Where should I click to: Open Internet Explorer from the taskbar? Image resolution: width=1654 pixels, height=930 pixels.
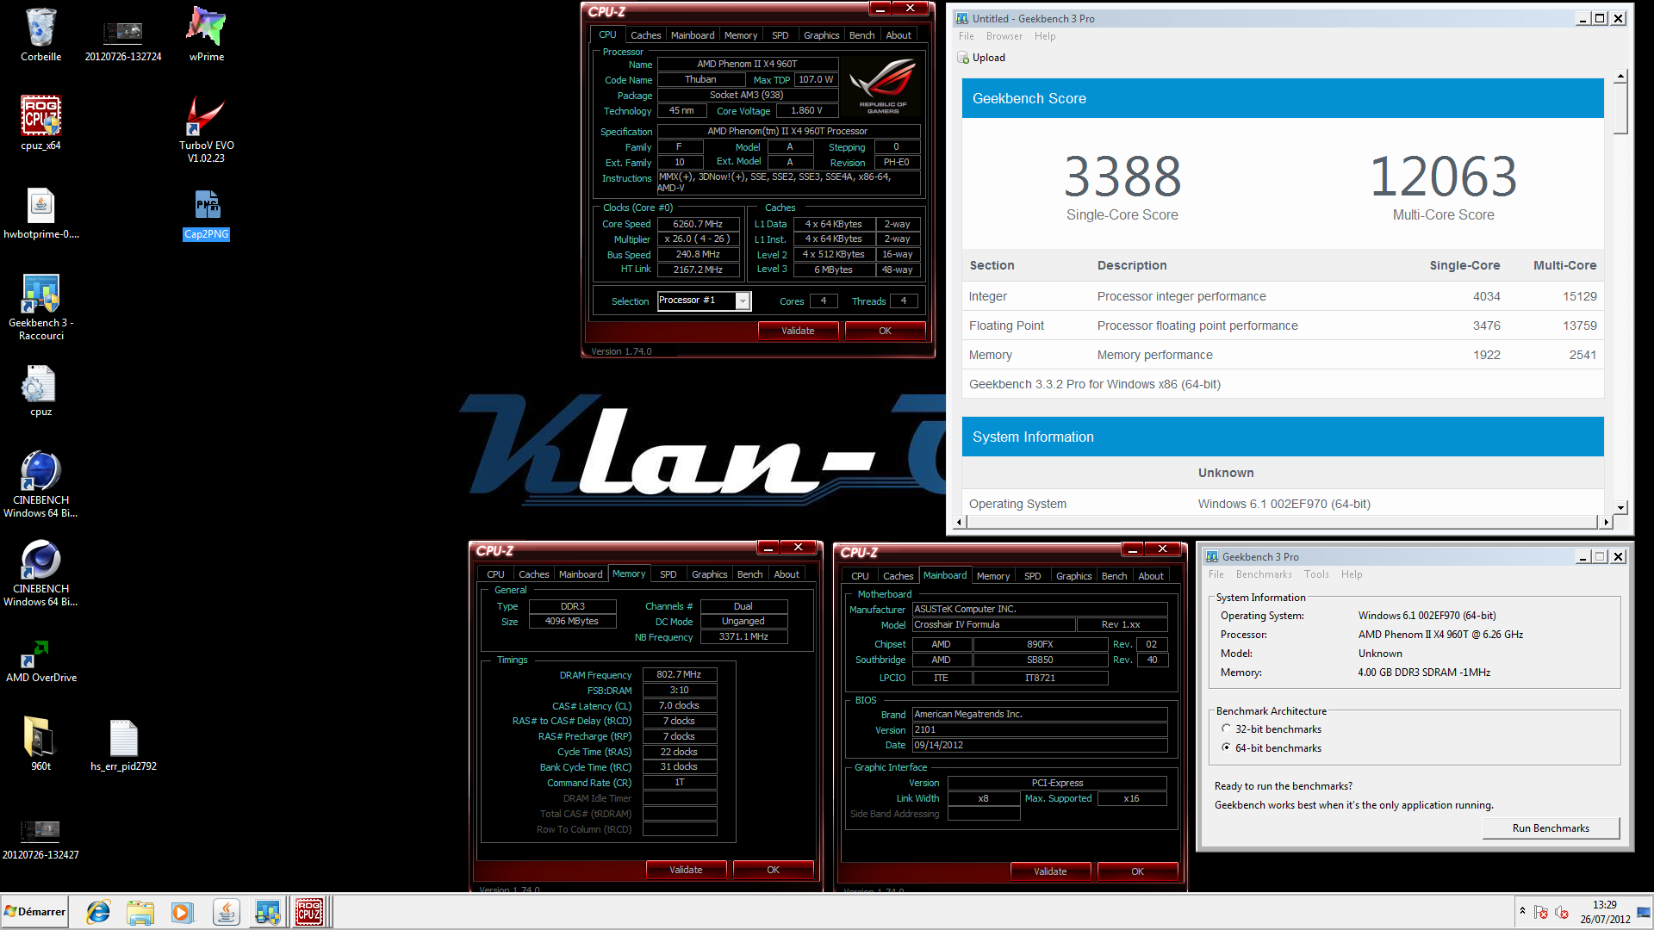(98, 912)
